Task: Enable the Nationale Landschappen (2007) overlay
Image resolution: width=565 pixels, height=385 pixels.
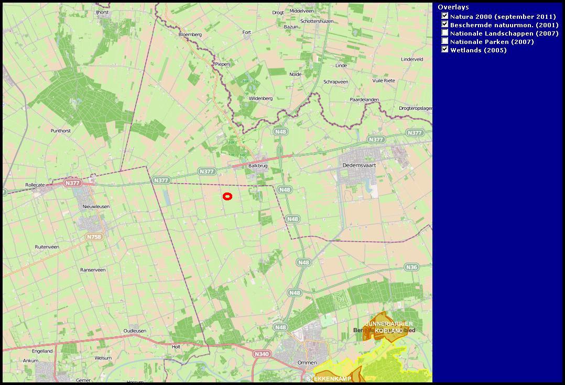Action: [445, 33]
